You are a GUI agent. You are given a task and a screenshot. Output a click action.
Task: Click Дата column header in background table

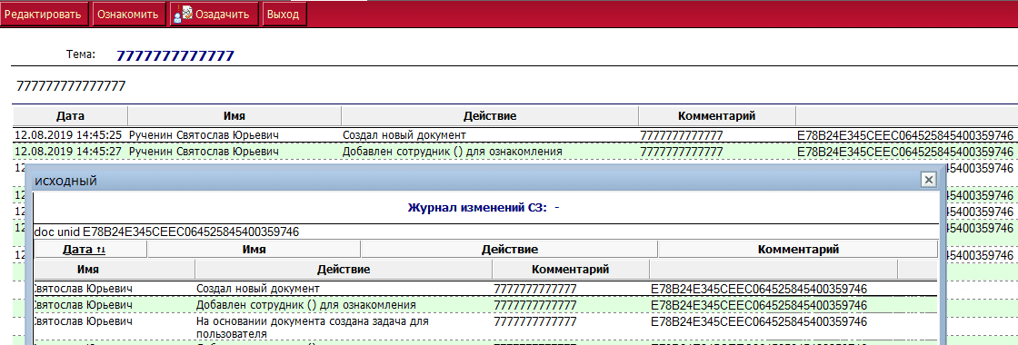point(70,116)
